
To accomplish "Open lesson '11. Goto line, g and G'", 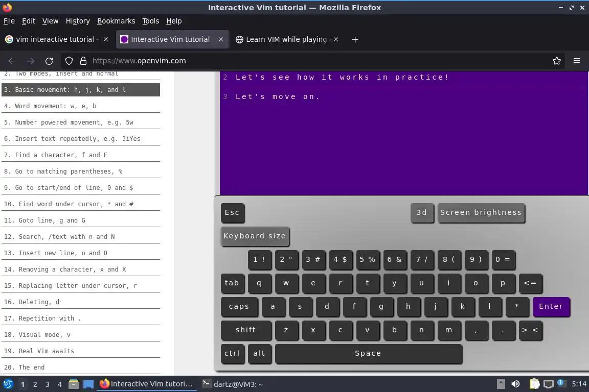I will pyautogui.click(x=81, y=220).
